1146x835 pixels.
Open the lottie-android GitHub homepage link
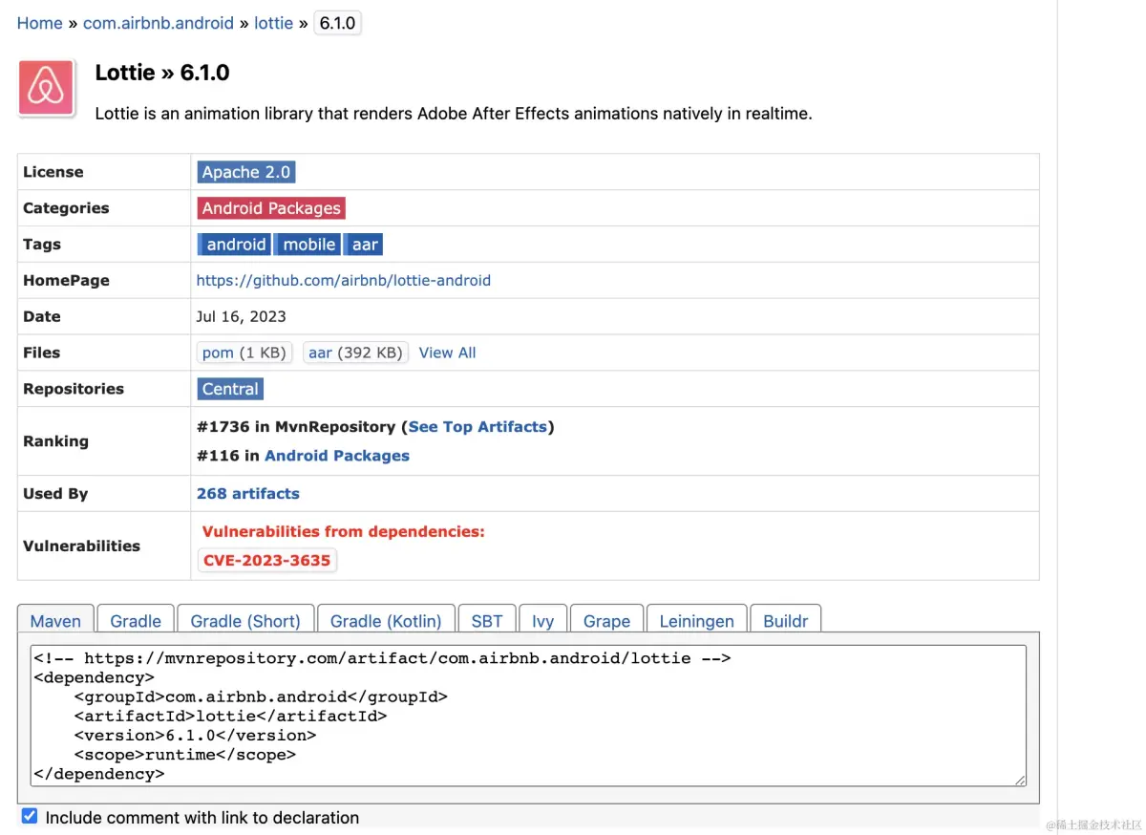tap(344, 281)
